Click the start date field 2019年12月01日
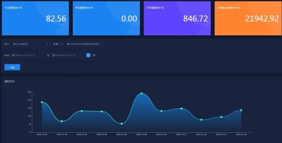 [x=30, y=55]
